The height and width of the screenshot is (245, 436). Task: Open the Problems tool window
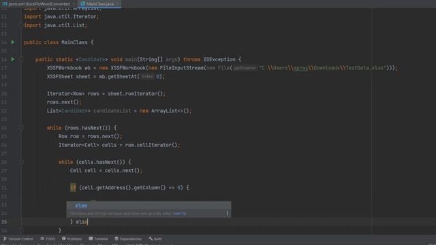coord(72,239)
